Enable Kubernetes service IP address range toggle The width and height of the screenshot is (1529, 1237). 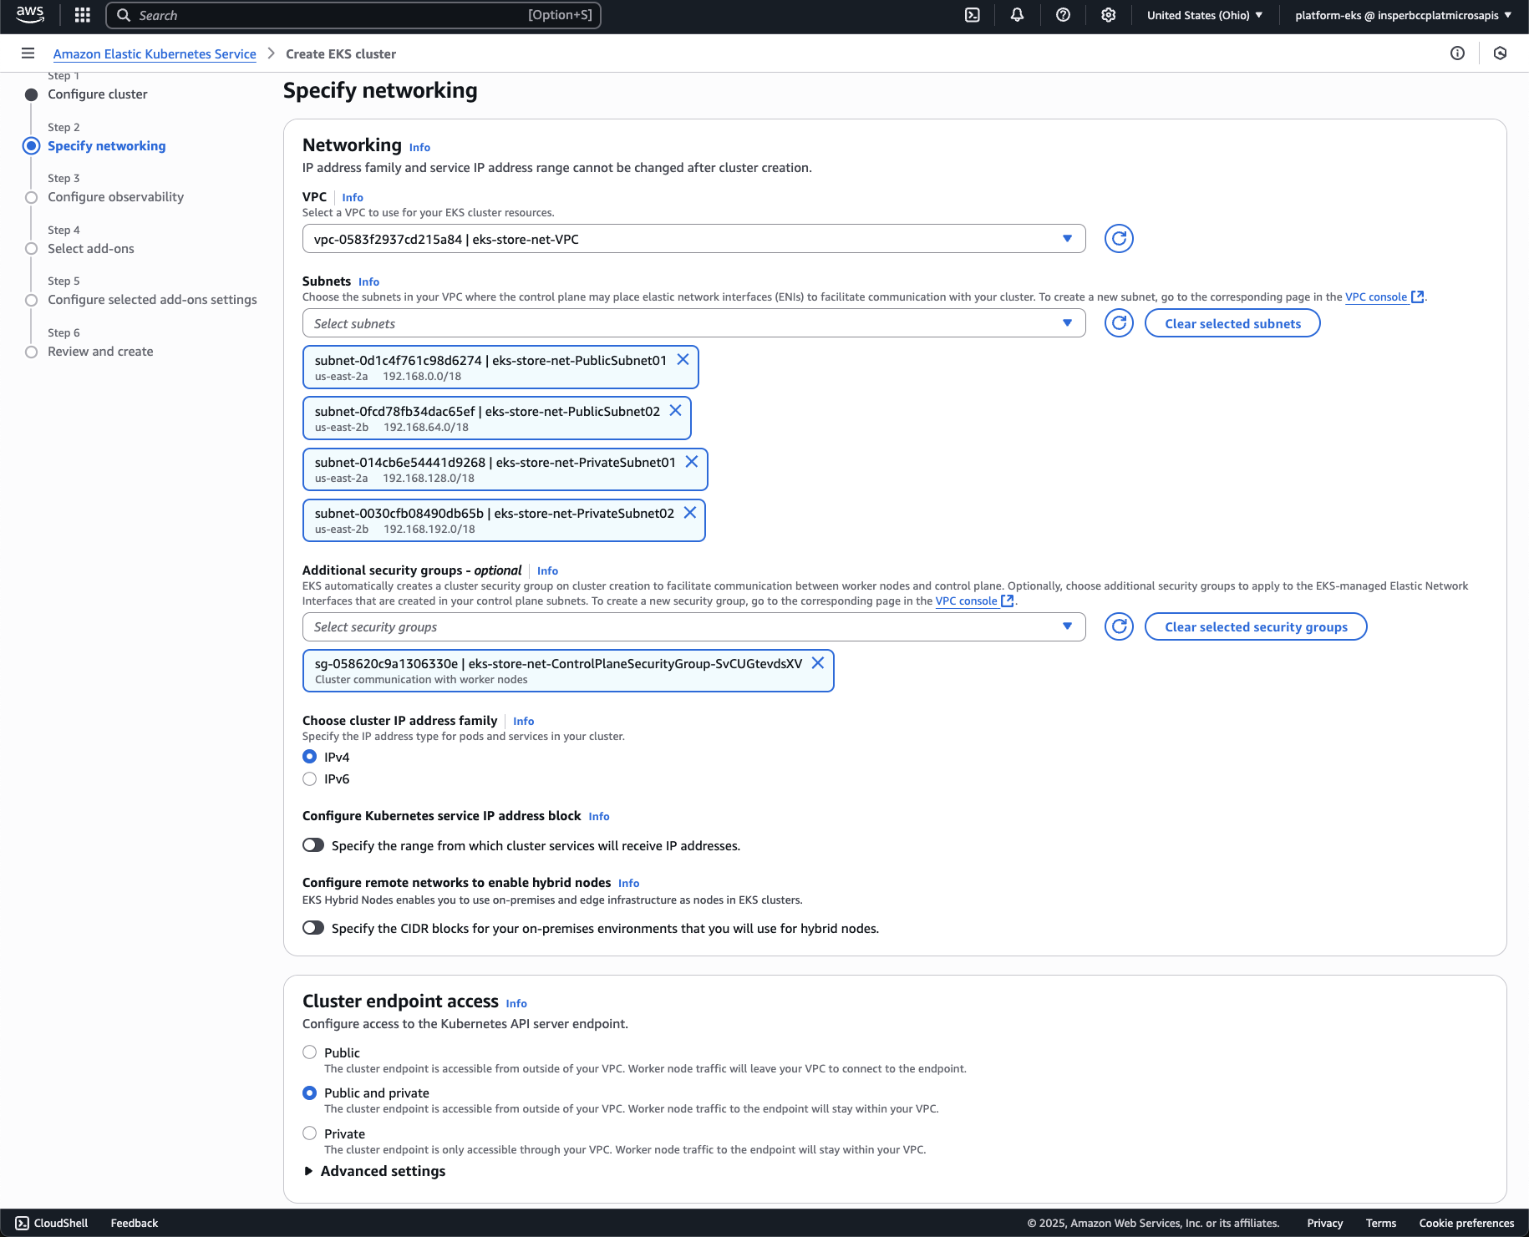click(x=313, y=845)
